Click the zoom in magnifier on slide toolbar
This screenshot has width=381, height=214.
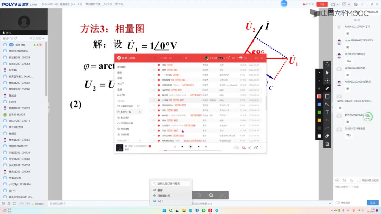211,195
